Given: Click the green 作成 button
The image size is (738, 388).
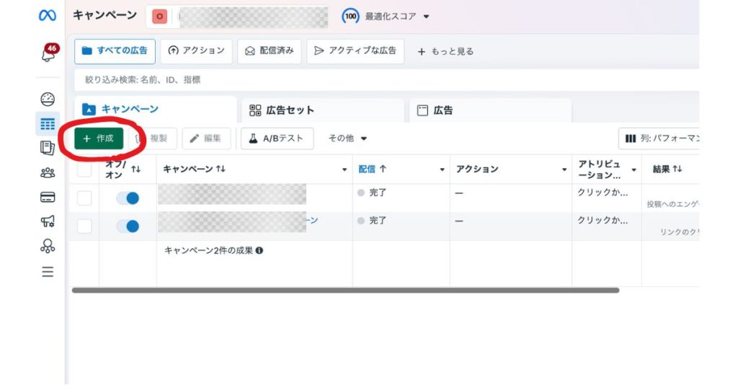Looking at the screenshot, I should coord(99,138).
